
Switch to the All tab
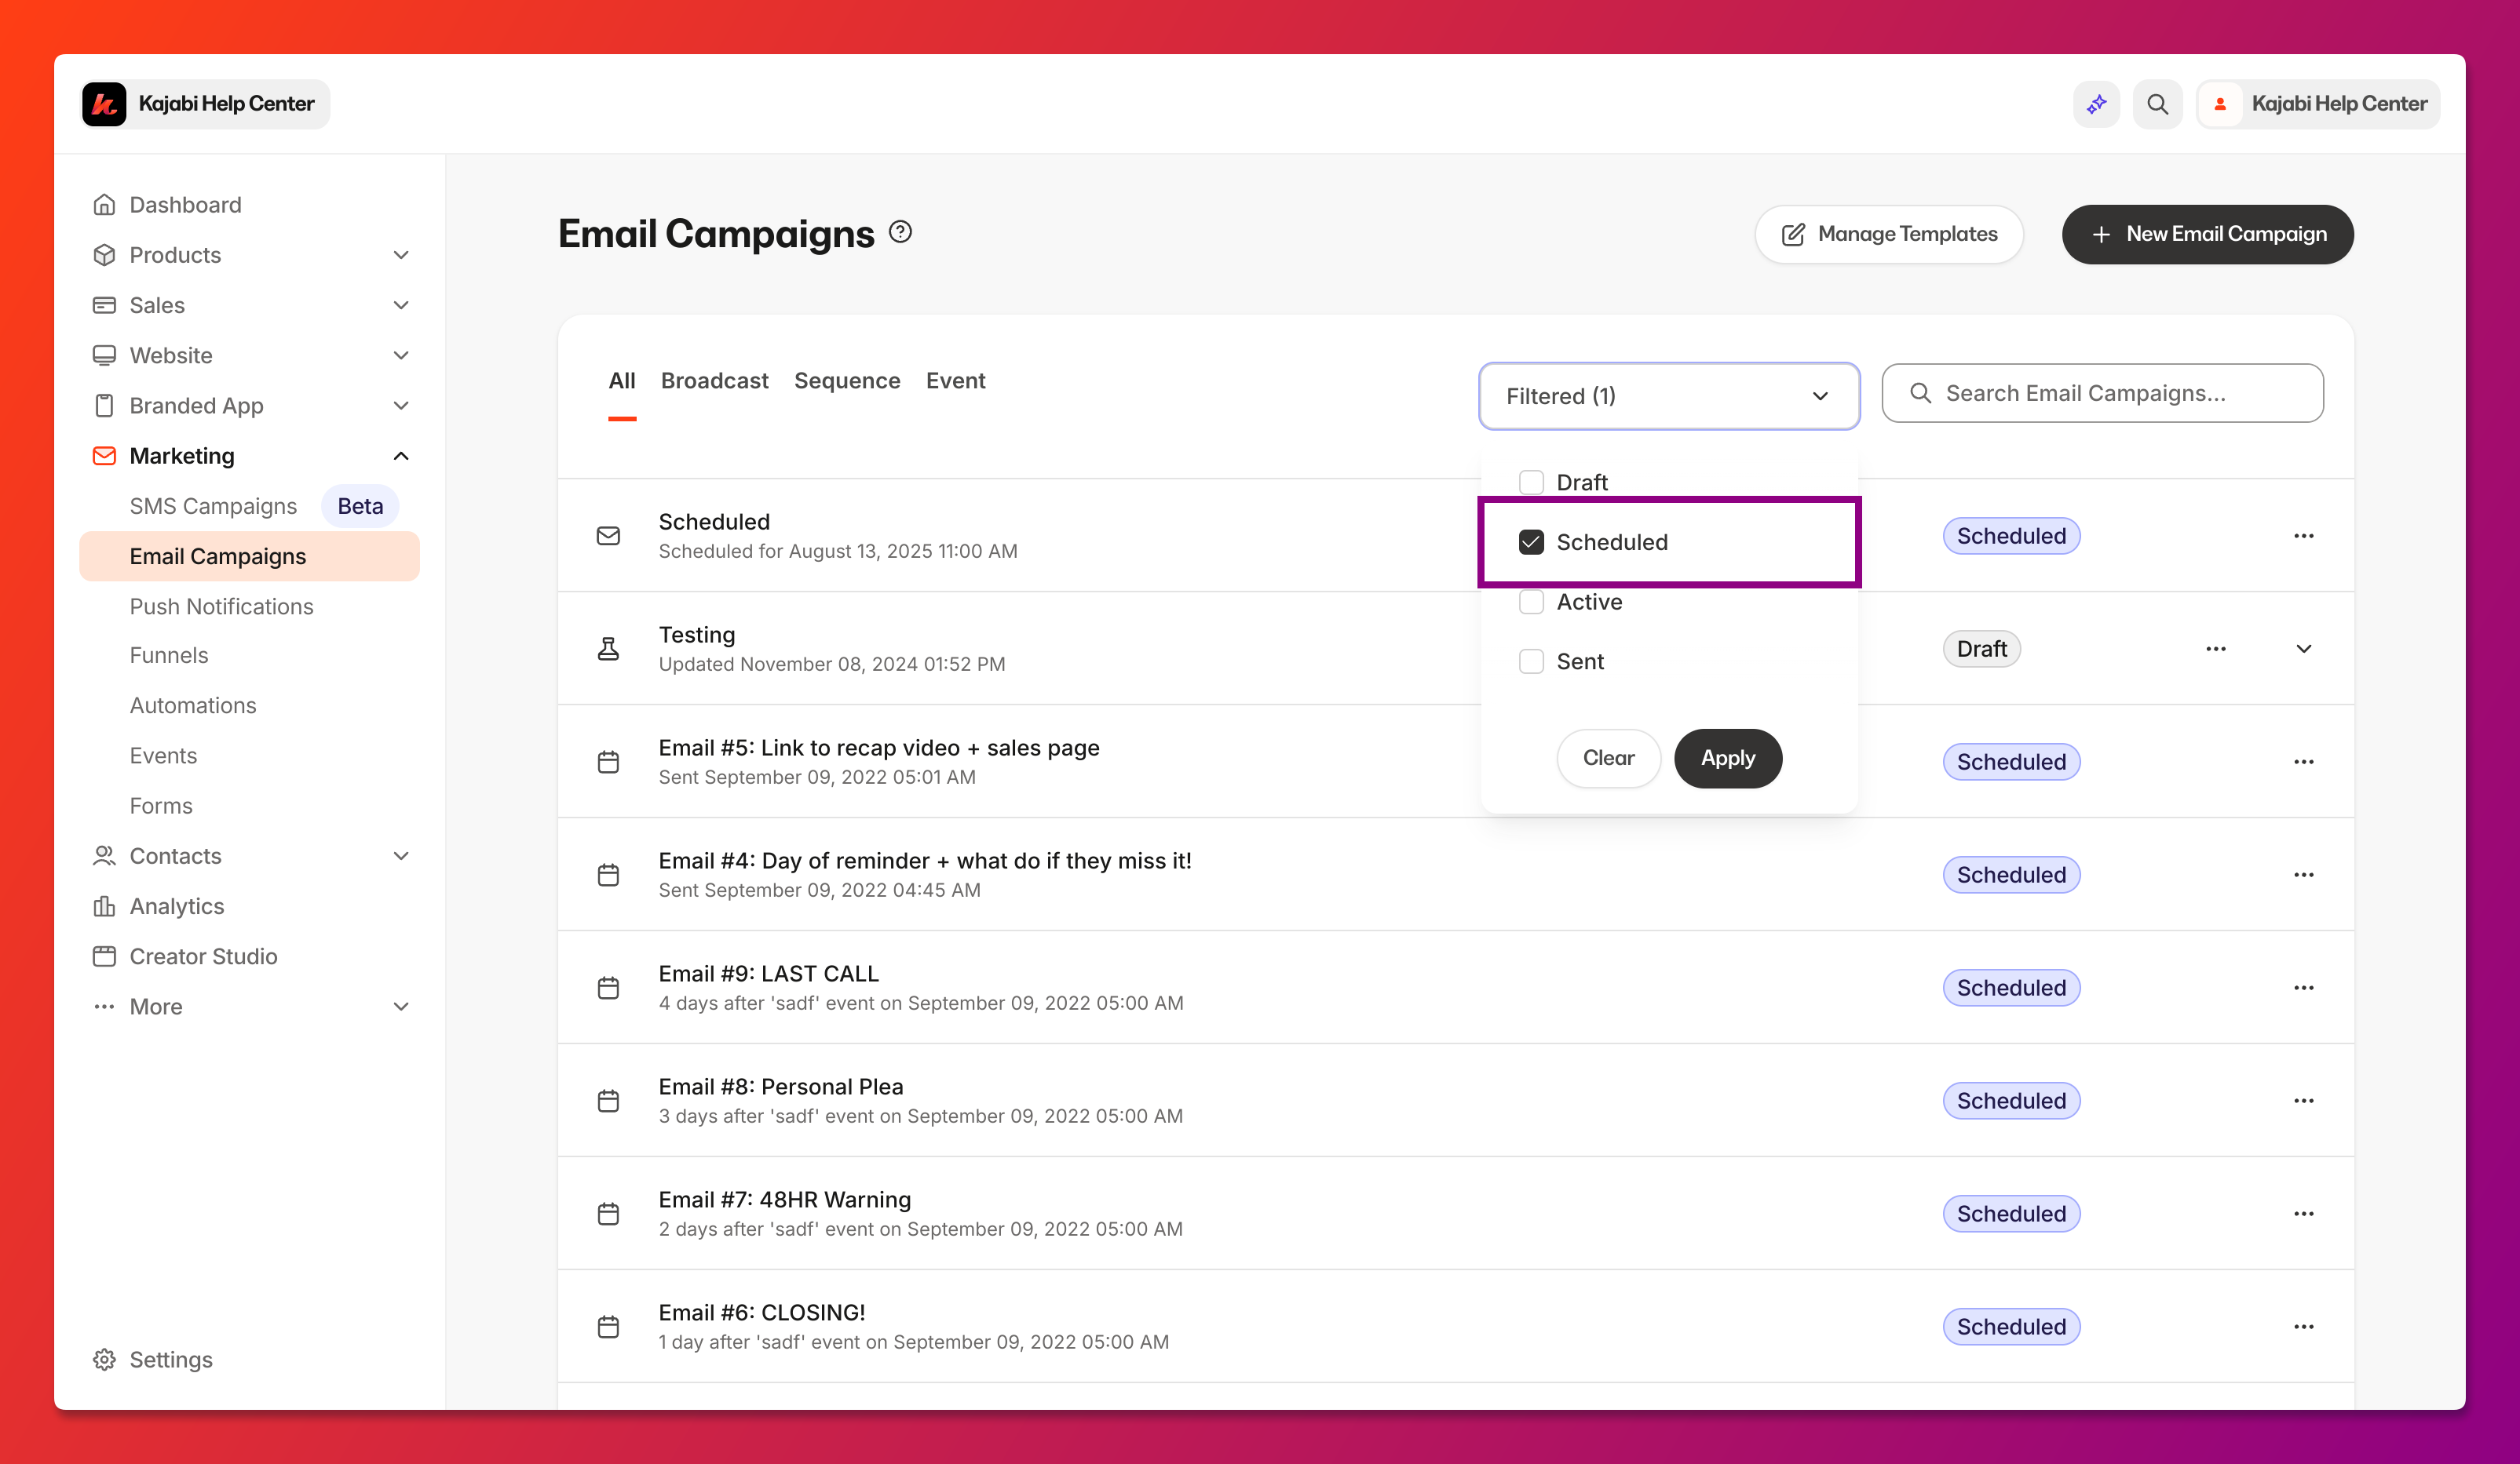point(622,381)
